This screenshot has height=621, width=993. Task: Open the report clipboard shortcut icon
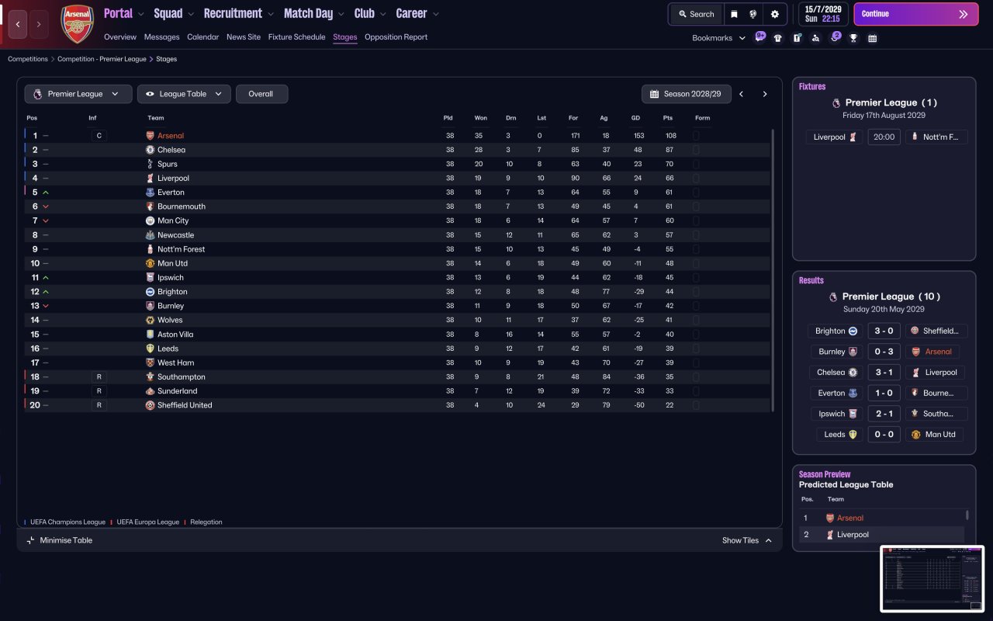[x=797, y=38]
